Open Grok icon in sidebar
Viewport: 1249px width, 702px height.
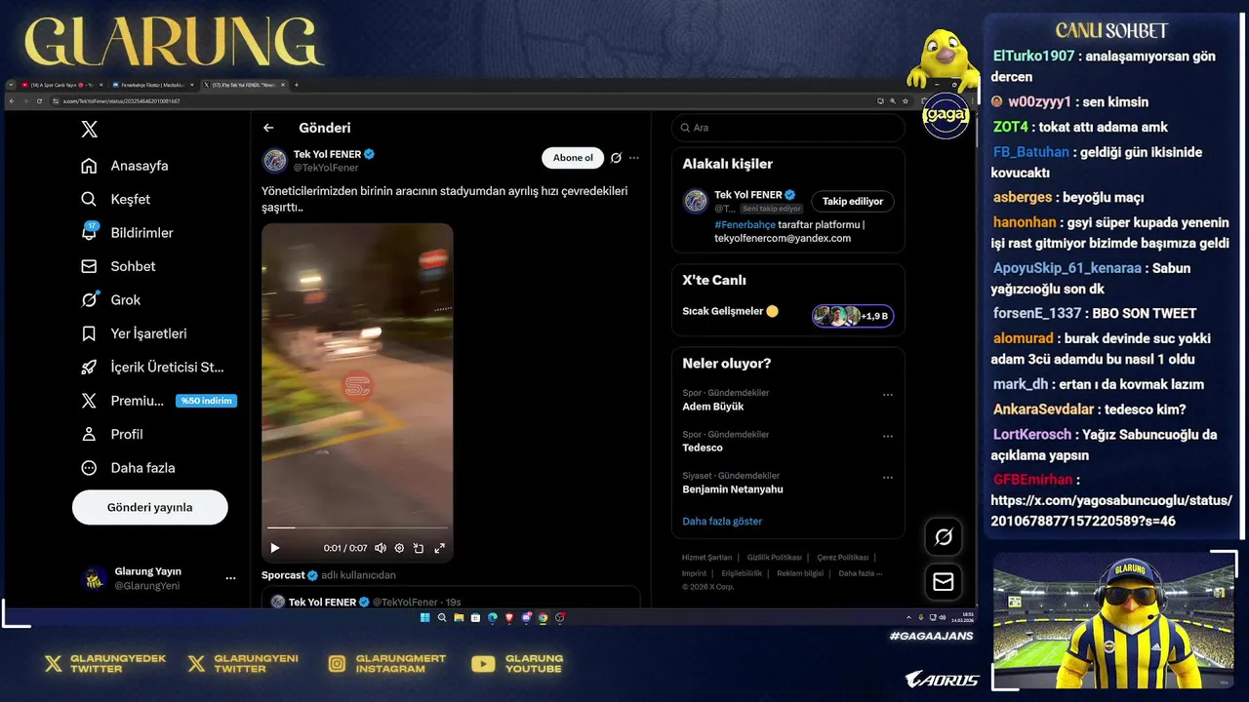(x=89, y=299)
